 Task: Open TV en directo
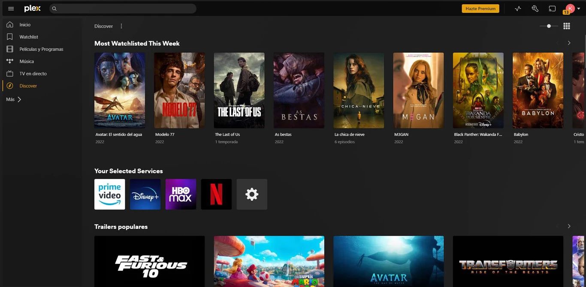pos(33,74)
